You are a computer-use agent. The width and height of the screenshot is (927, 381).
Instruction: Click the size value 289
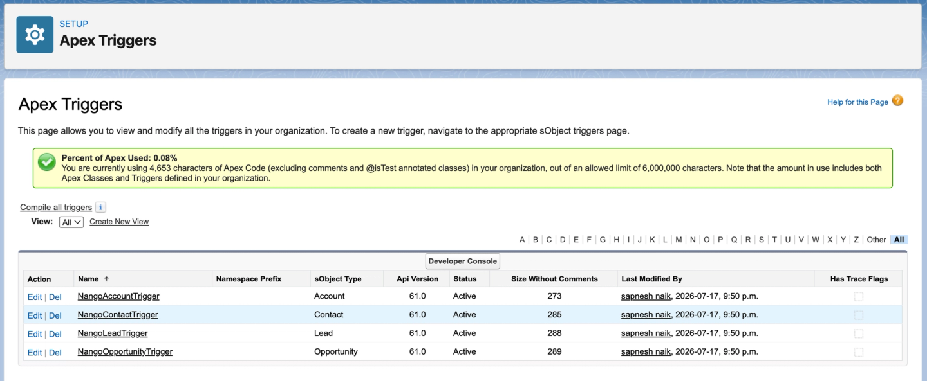tap(554, 351)
